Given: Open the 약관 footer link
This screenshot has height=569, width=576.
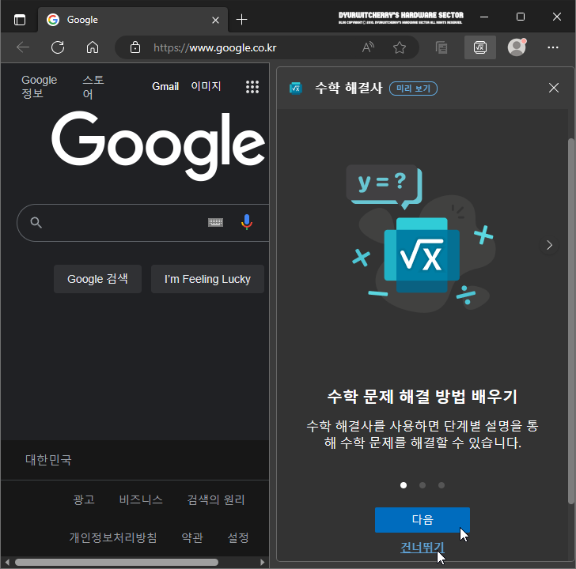Looking at the screenshot, I should (192, 537).
